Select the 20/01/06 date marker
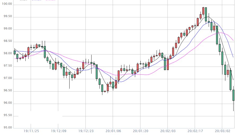The height and width of the screenshot is (135, 237). pyautogui.click(x=113, y=131)
